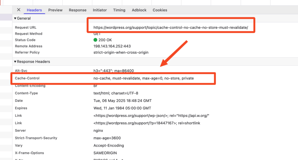The width and height of the screenshot is (298, 160).
Task: Click the Request Method label
Action: (x=29, y=34)
